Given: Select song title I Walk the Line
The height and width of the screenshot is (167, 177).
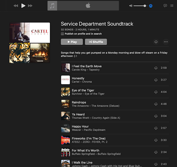Looking at the screenshot, I should point(82,163).
